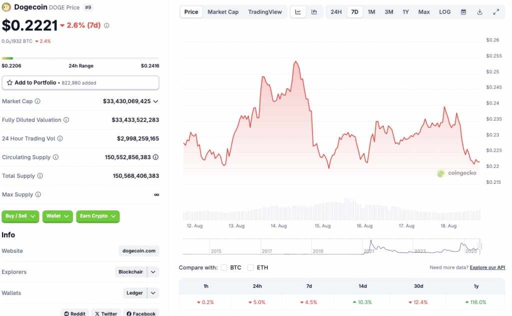Switch to the line chart view
This screenshot has height=316, width=512.
(x=298, y=12)
